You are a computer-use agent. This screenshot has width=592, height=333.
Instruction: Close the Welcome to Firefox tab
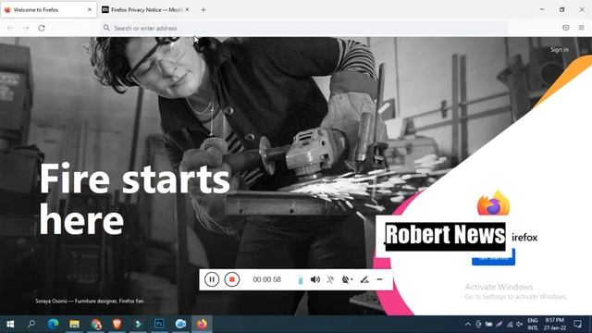coord(90,10)
